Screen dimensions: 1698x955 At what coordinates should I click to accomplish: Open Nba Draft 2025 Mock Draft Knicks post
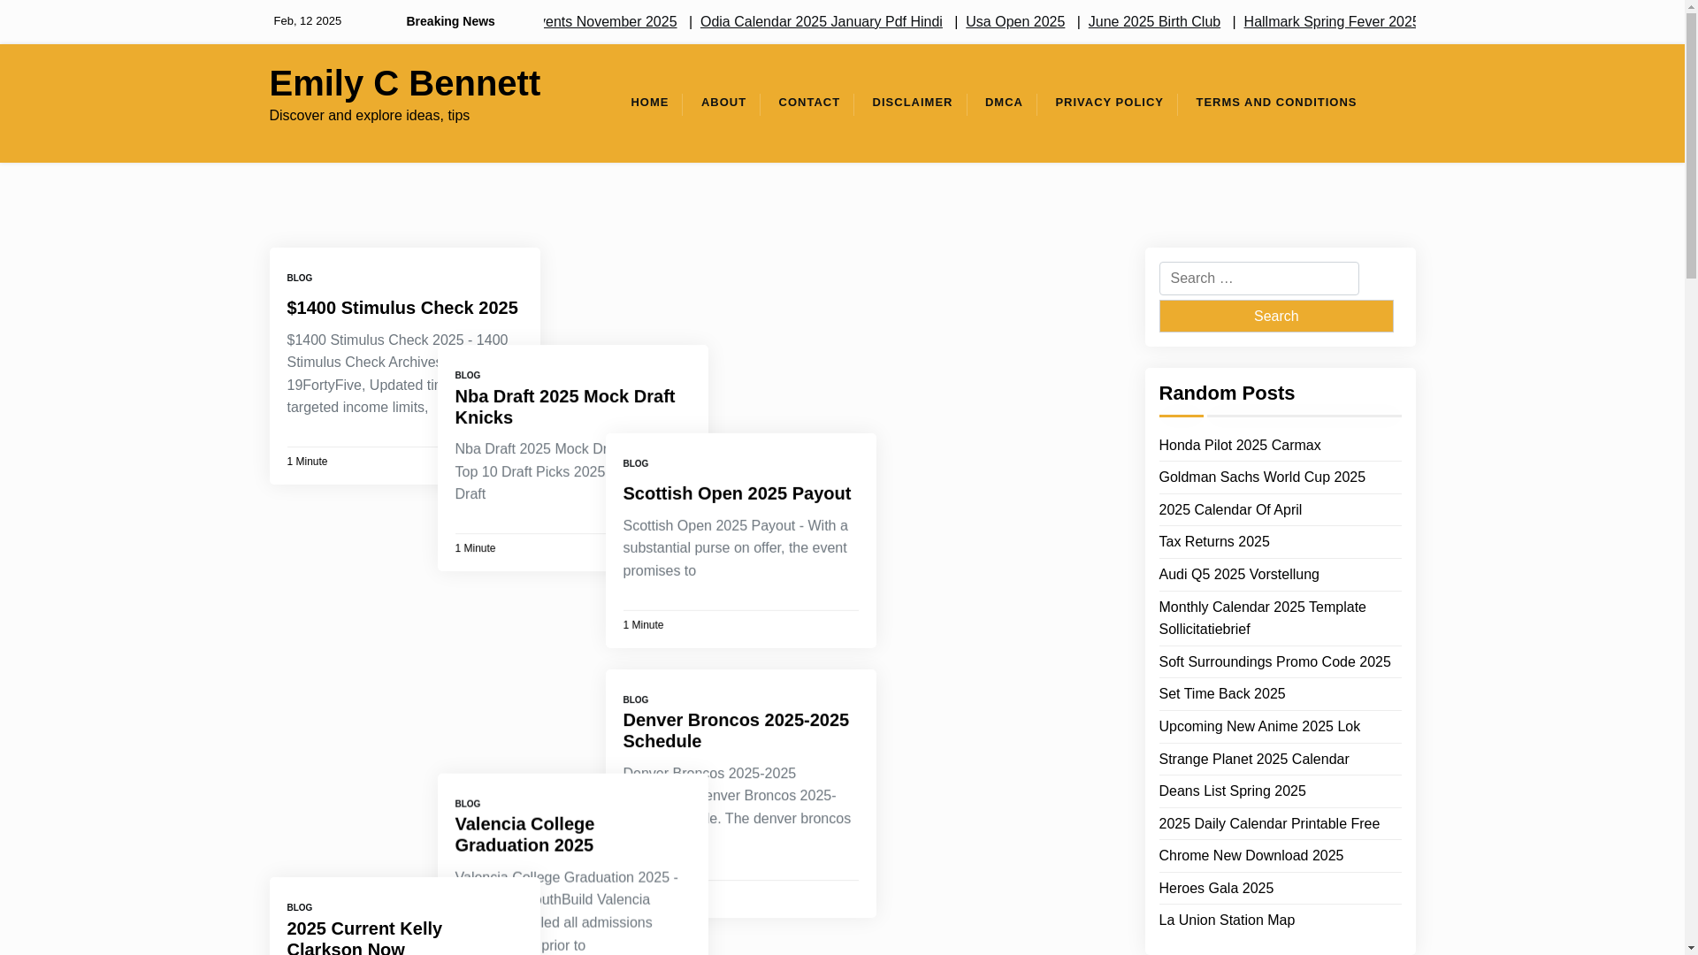tap(564, 407)
